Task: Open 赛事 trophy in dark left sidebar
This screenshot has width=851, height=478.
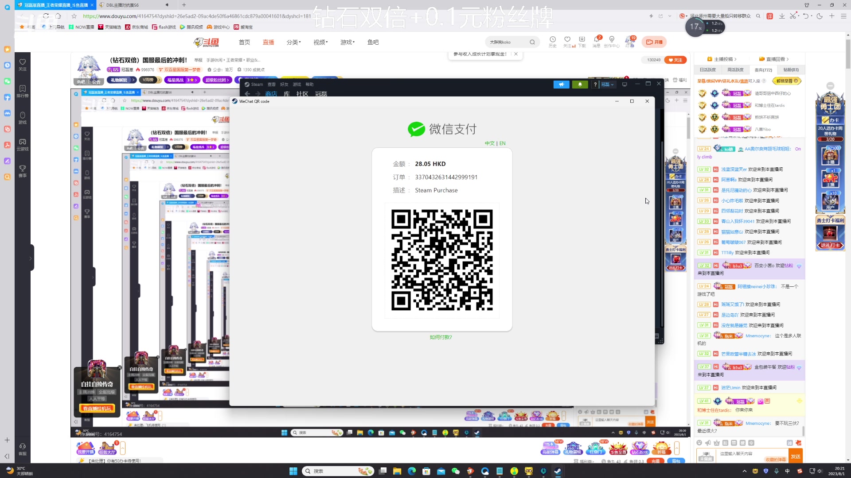Action: (x=23, y=171)
